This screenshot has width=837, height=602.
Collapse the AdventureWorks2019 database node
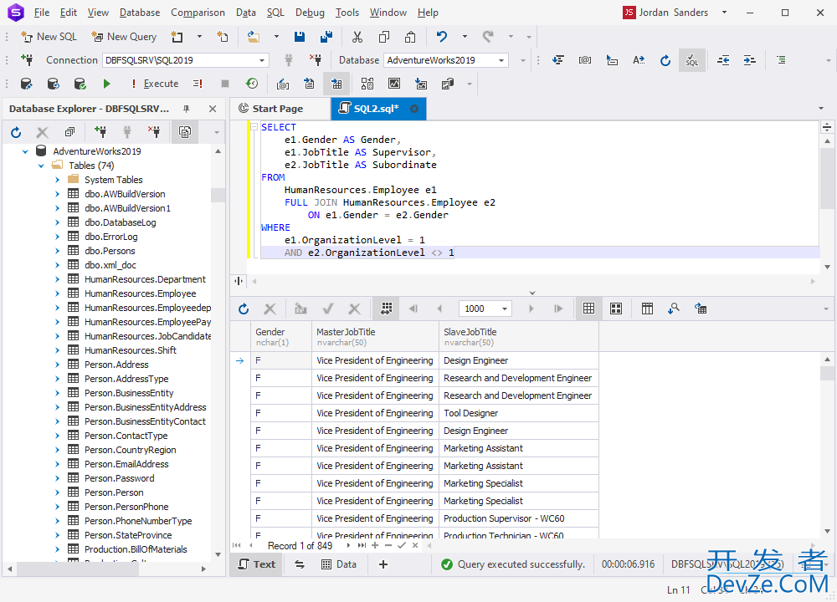tap(25, 151)
